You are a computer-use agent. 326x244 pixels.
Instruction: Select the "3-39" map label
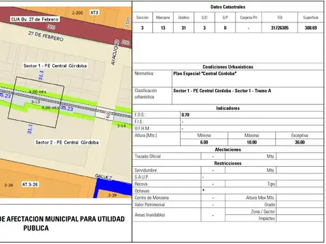click(x=112, y=195)
